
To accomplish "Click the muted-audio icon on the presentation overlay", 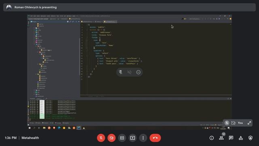I will pos(129,72).
